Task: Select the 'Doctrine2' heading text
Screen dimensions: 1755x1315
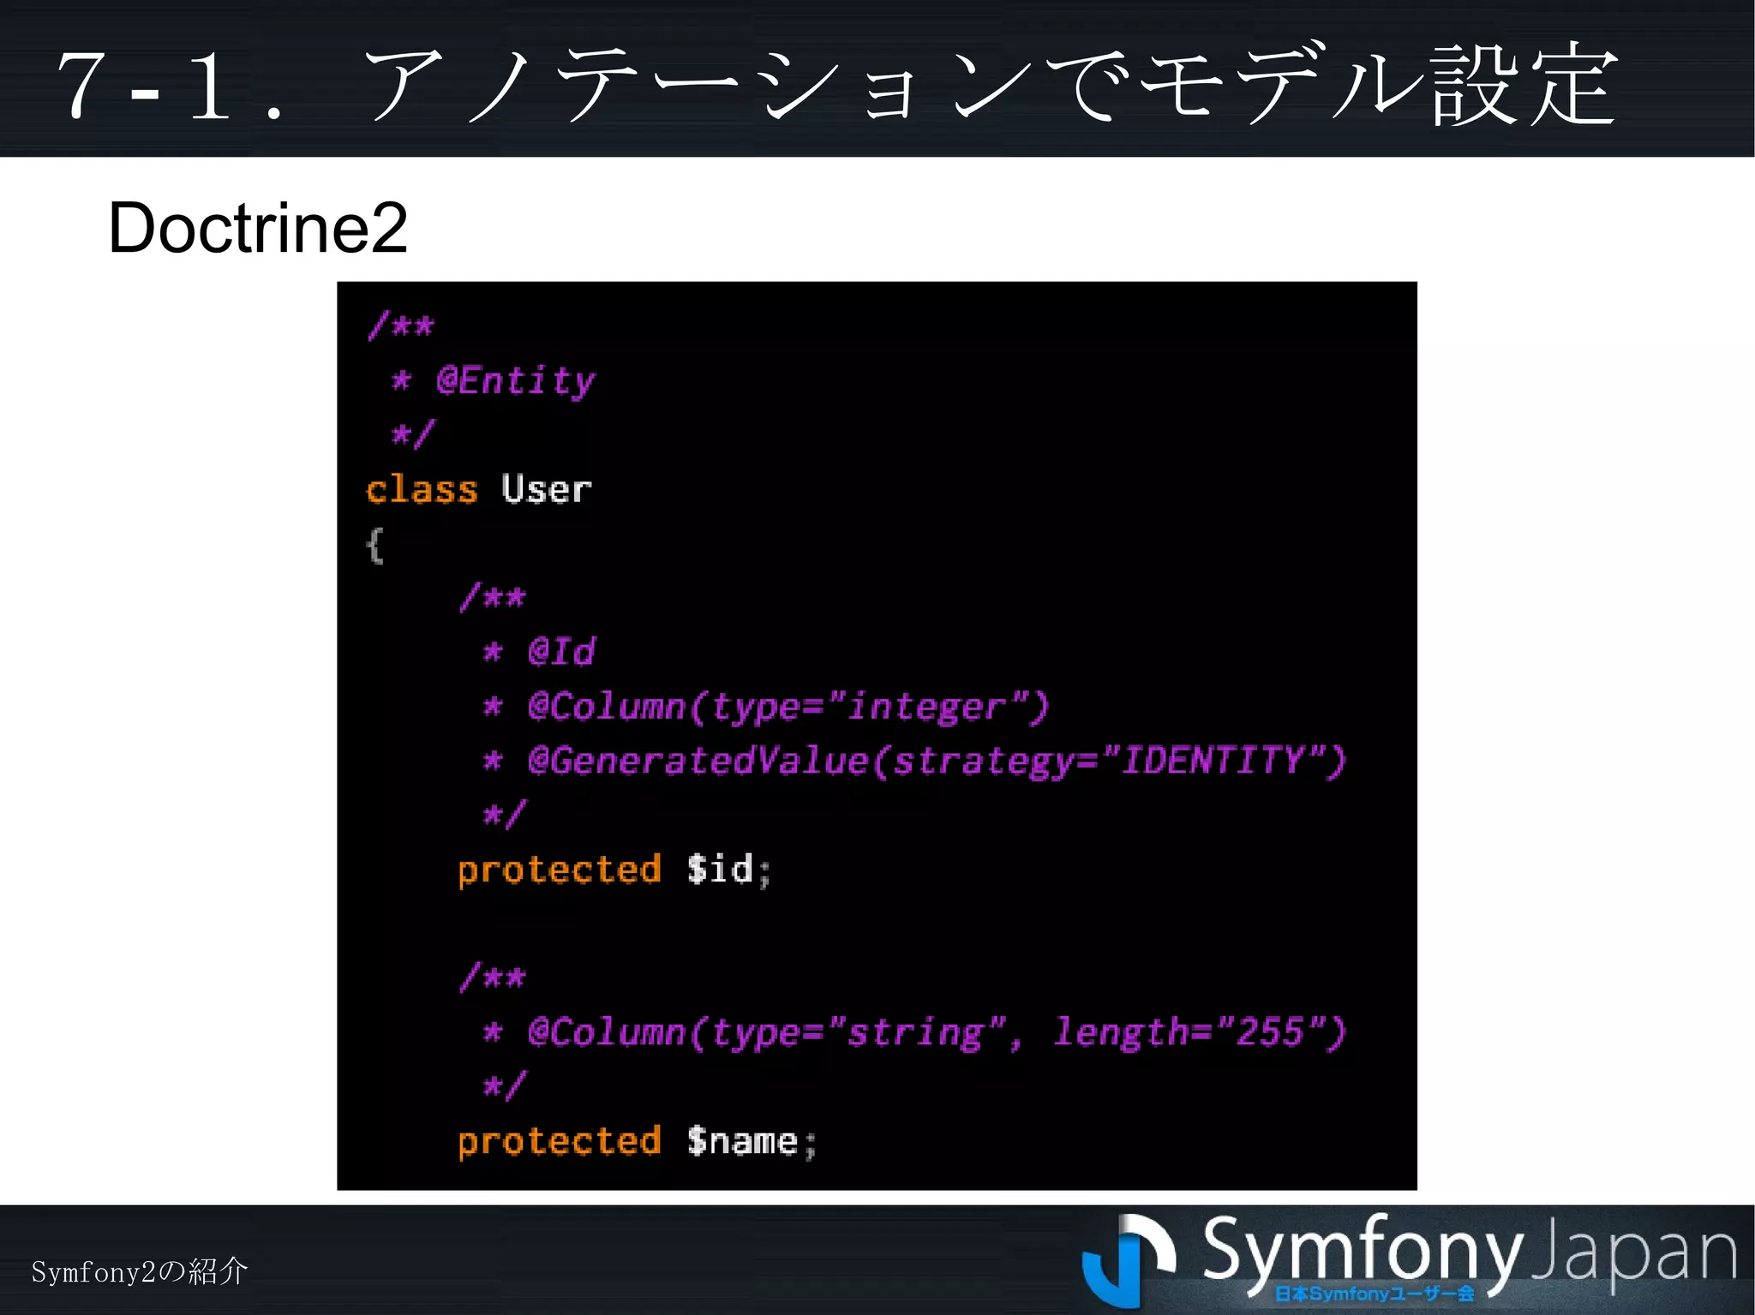Action: 258,227
